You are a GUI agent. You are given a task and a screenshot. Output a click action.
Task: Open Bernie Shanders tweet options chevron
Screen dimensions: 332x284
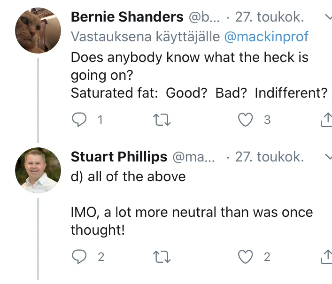(x=328, y=18)
